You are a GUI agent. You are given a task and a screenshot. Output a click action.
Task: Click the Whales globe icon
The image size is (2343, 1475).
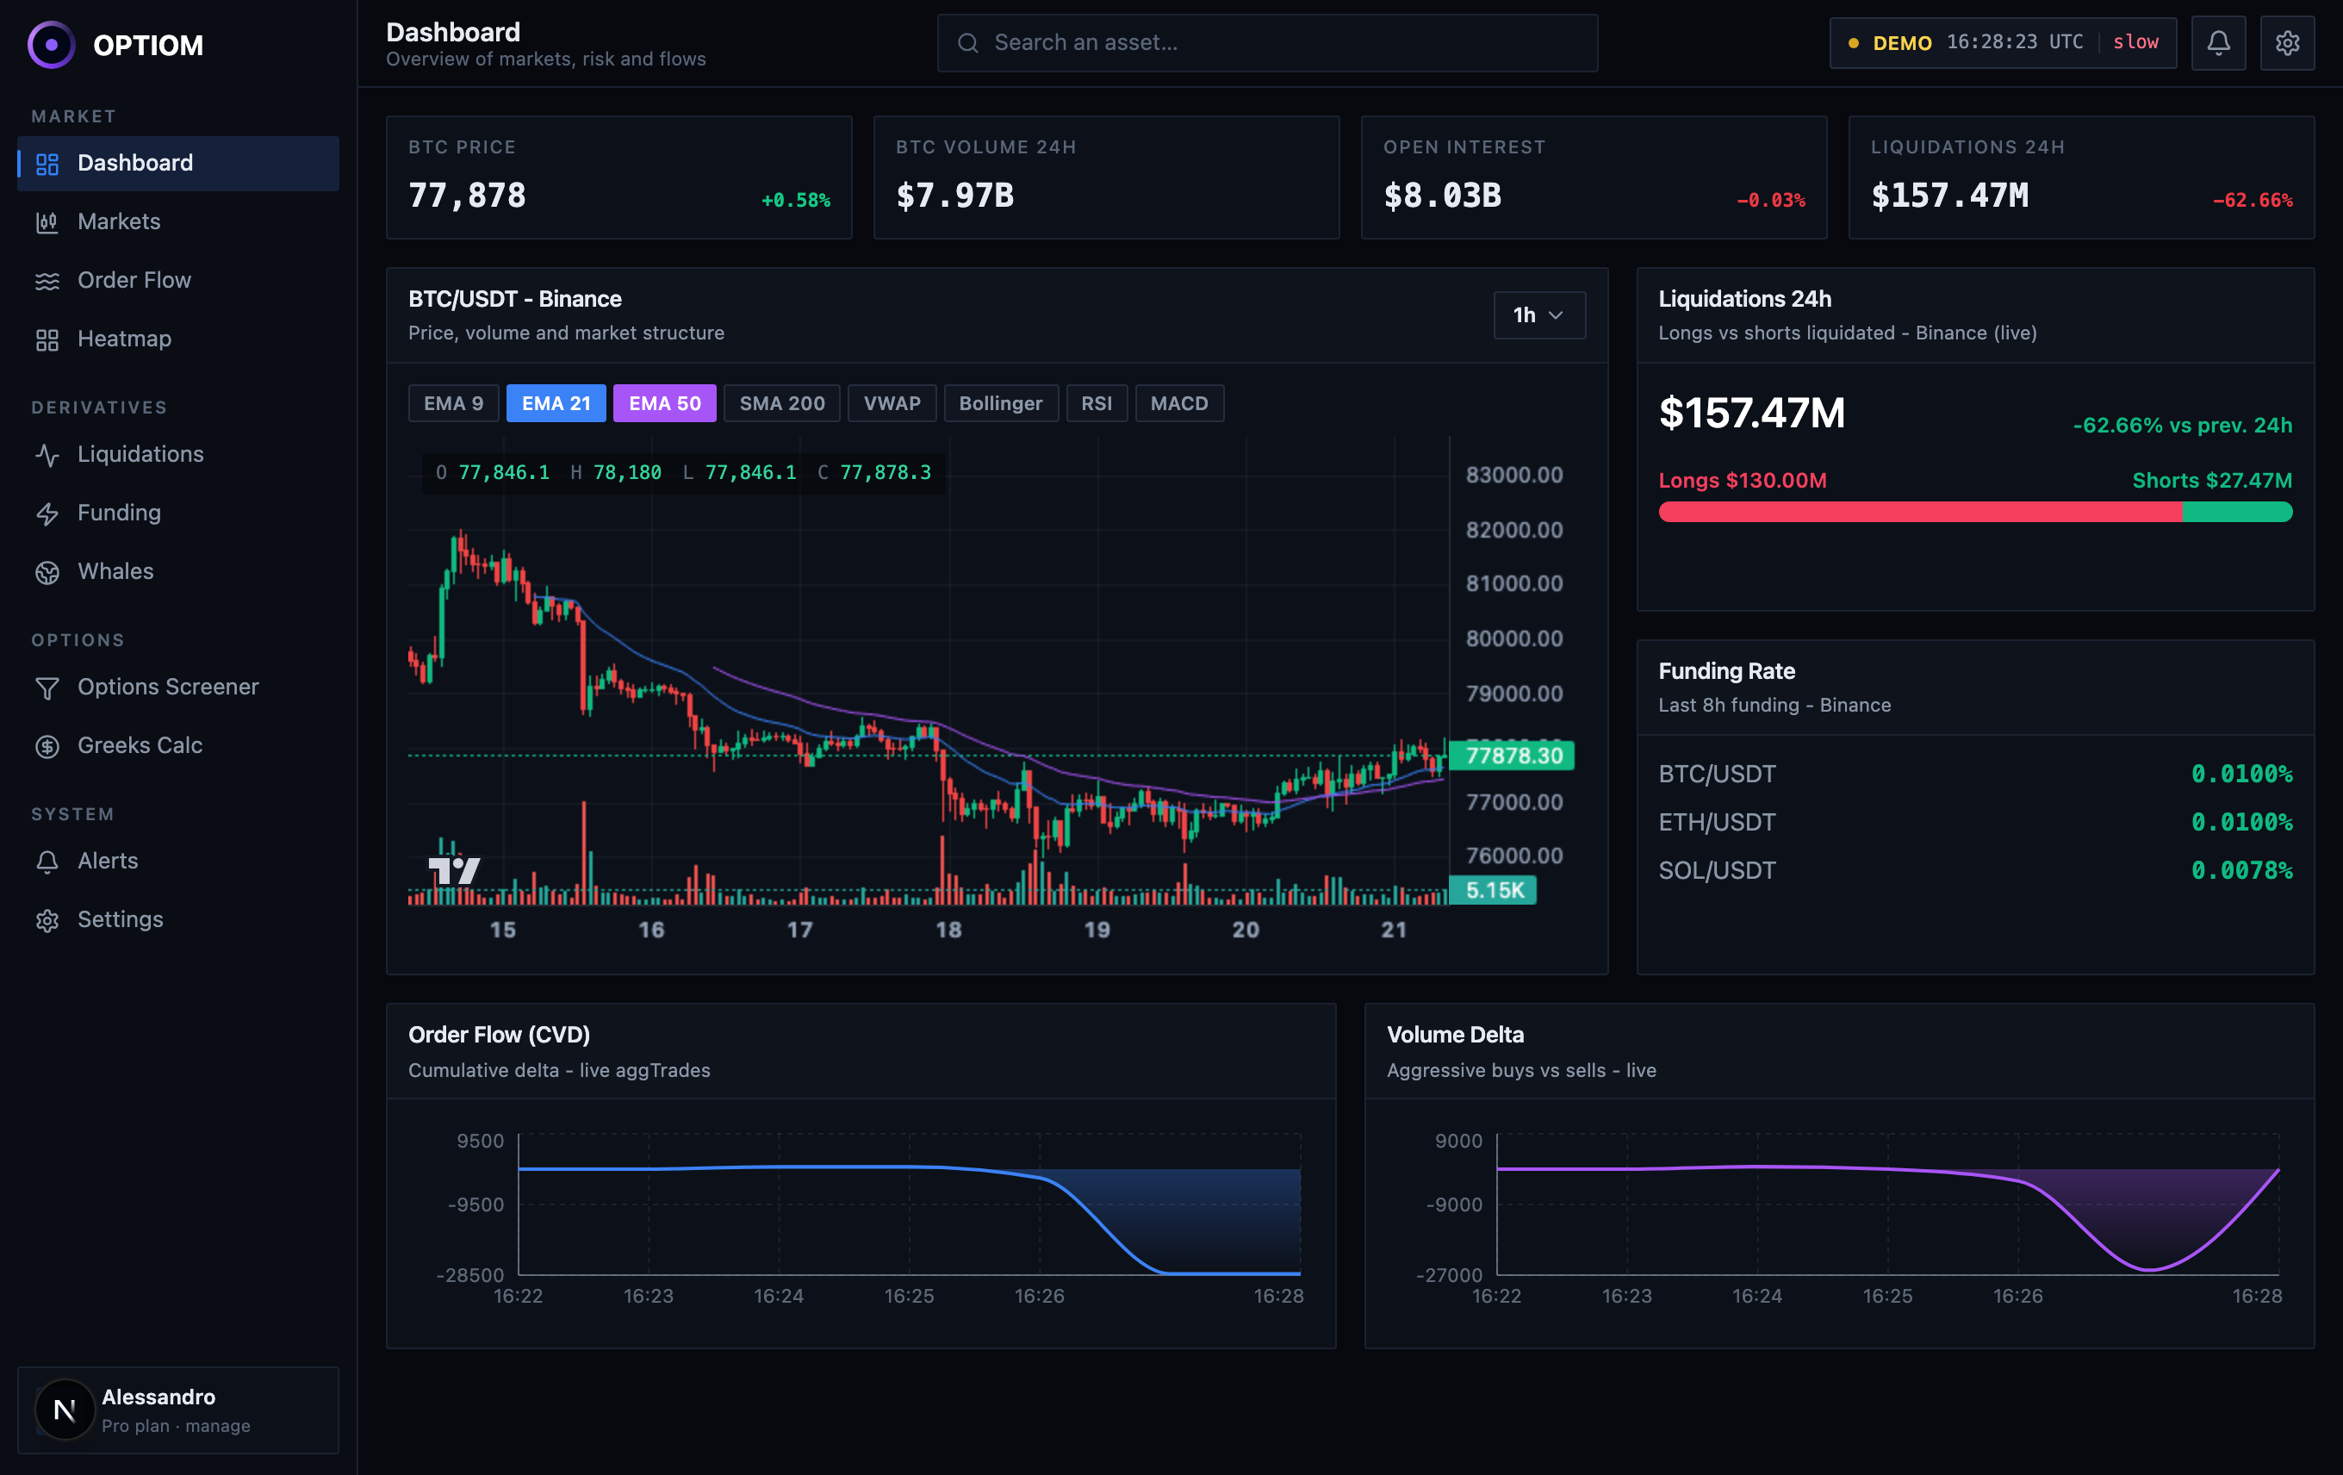(x=47, y=572)
